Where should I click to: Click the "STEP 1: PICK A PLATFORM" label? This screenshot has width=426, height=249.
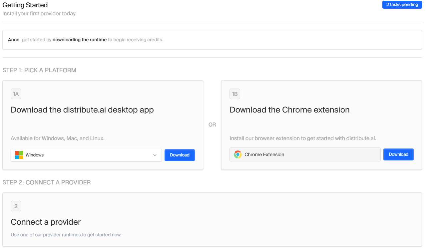click(39, 70)
